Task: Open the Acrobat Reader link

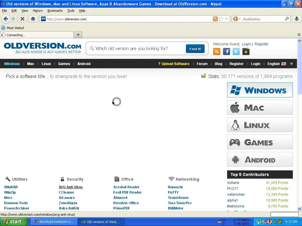Action: tap(126, 187)
